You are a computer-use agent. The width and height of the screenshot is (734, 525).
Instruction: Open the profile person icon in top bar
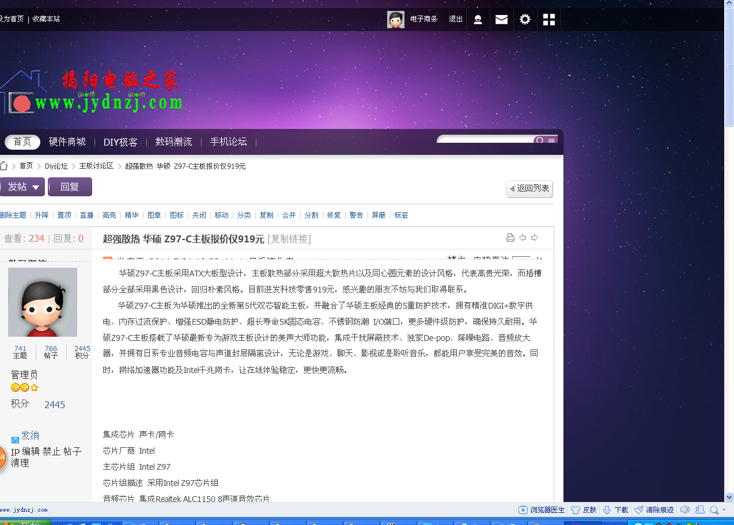(x=478, y=20)
